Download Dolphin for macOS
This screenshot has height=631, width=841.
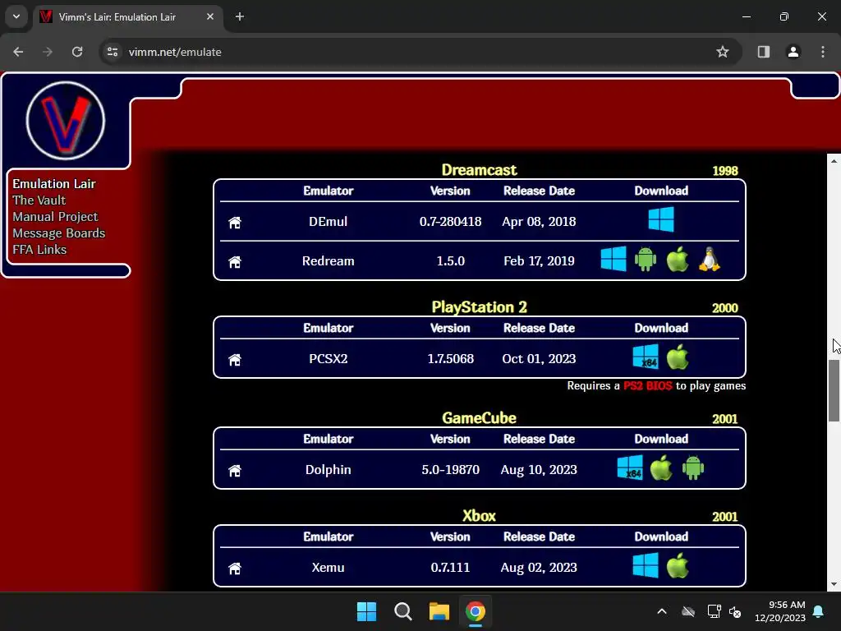point(661,467)
